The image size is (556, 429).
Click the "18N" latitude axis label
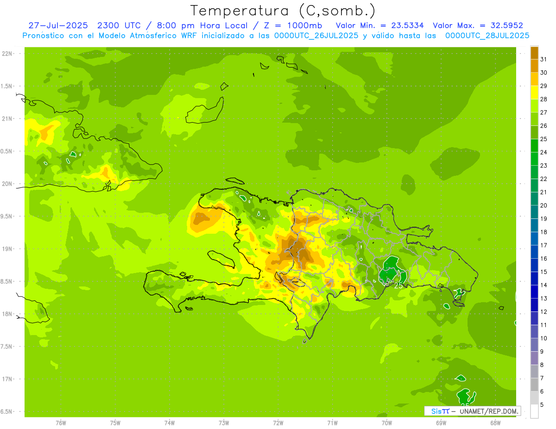[7, 314]
